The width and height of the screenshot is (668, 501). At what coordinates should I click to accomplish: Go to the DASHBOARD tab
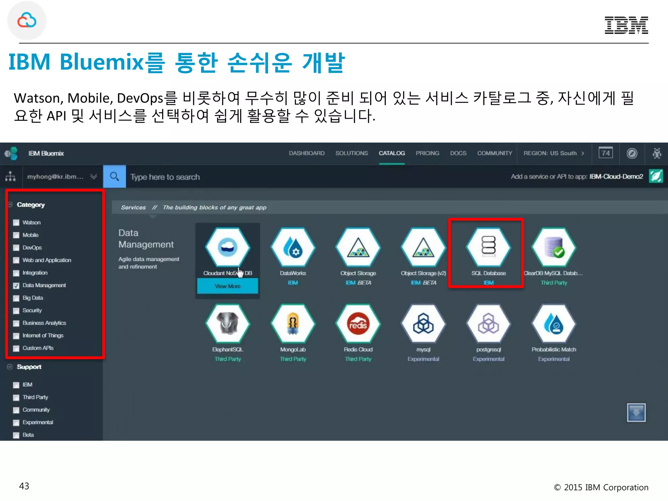[x=307, y=153]
